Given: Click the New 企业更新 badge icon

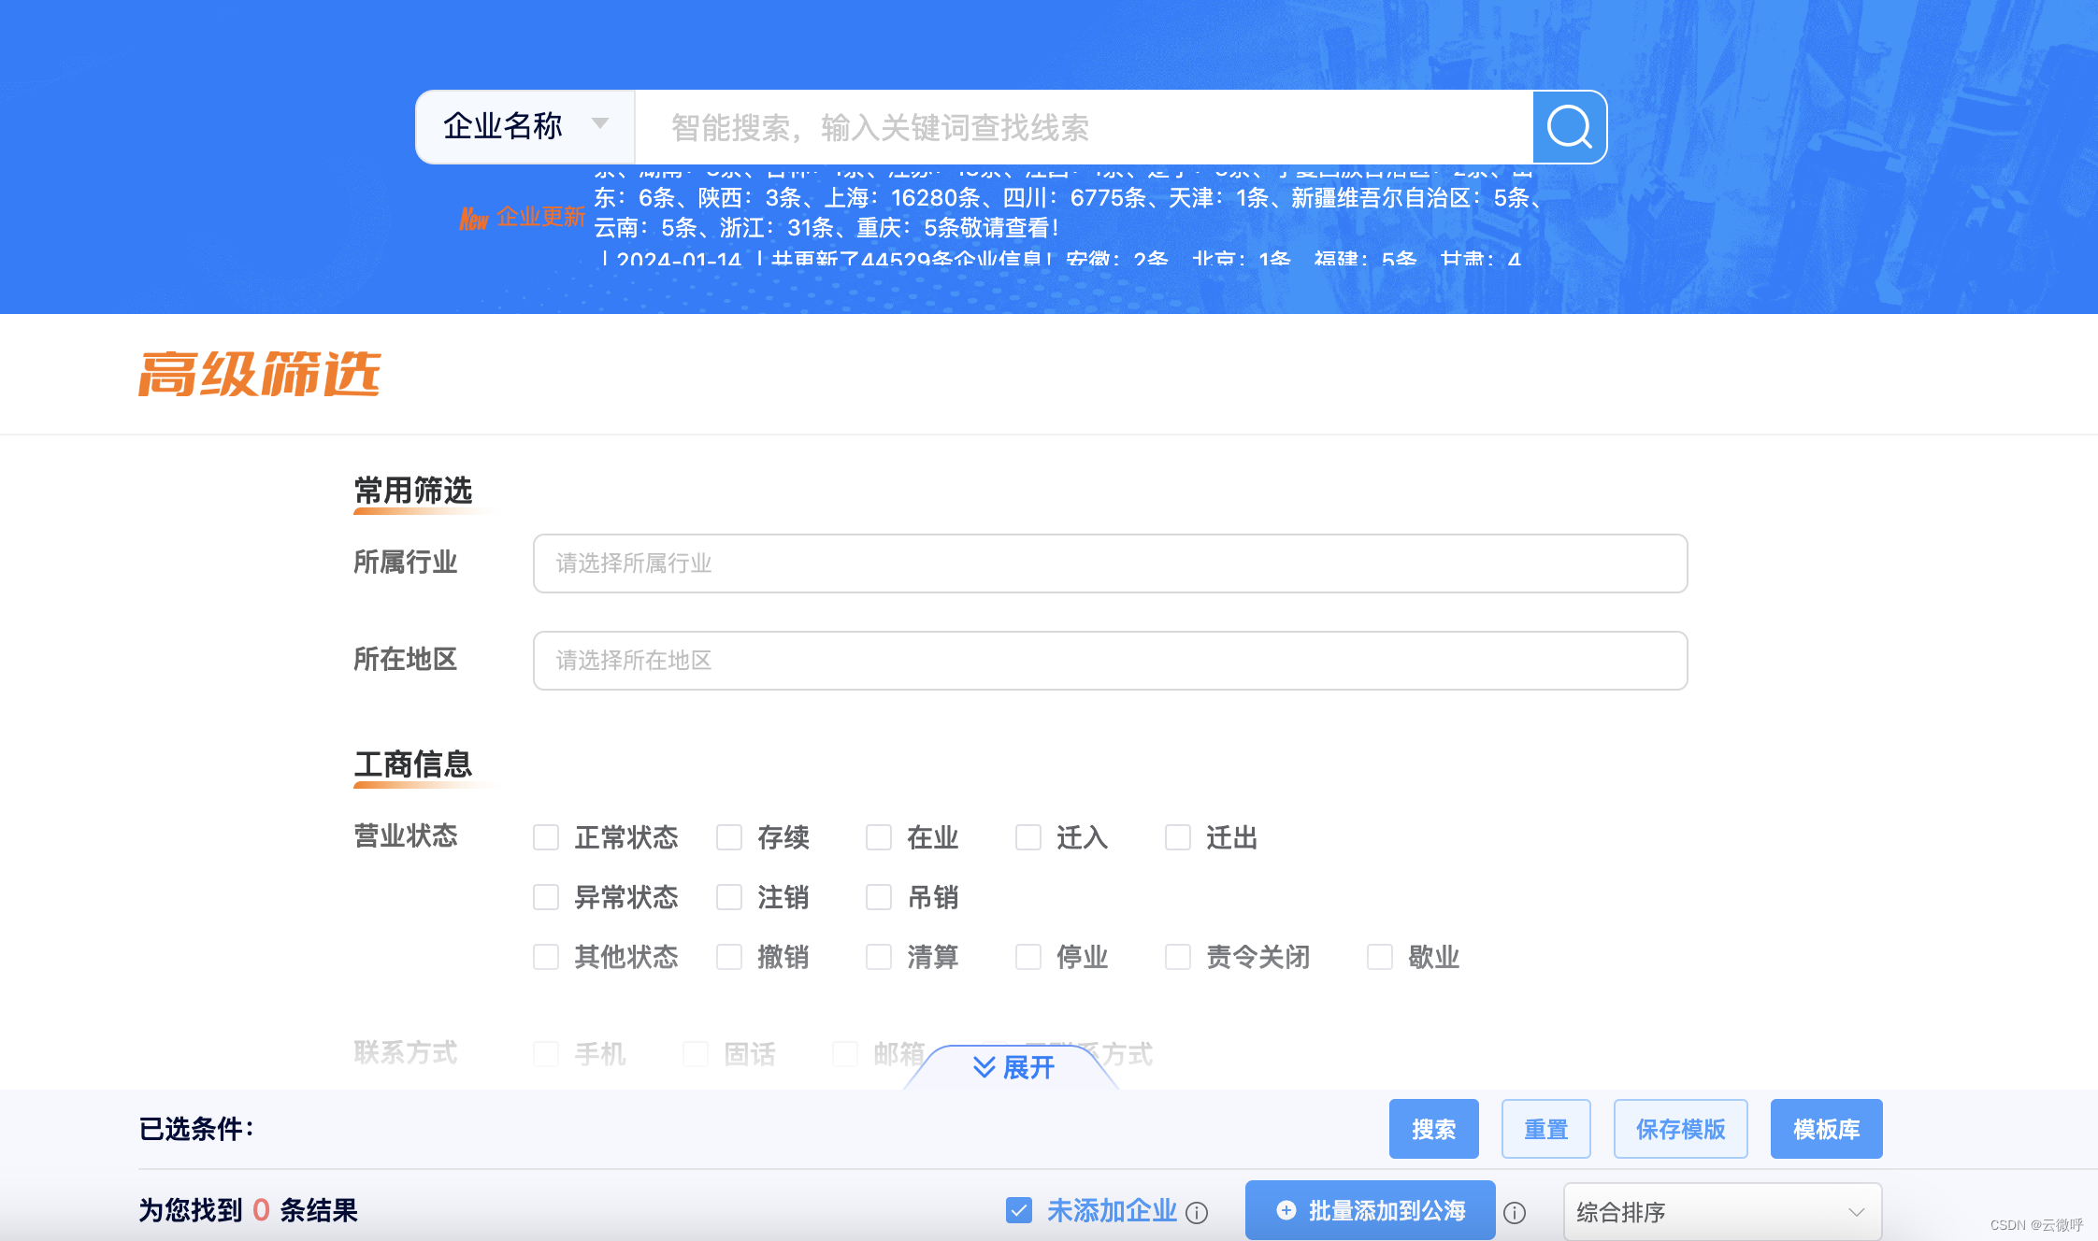Looking at the screenshot, I should click(474, 219).
